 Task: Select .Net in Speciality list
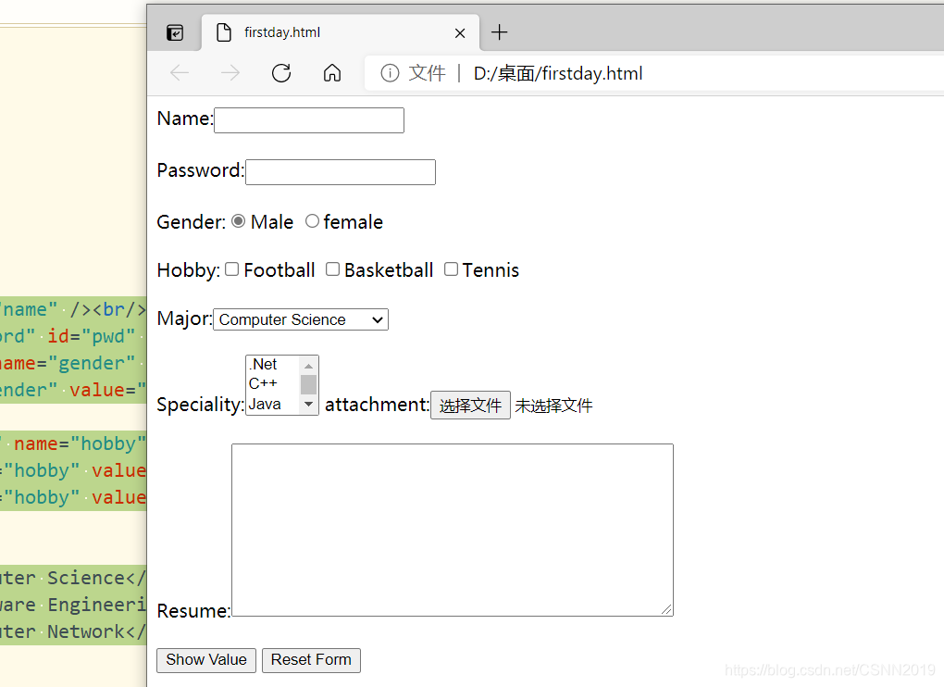pyautogui.click(x=272, y=364)
